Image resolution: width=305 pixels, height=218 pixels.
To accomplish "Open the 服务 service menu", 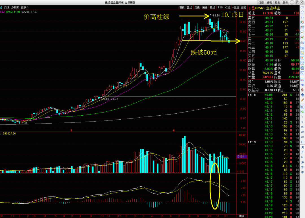I will pyautogui.click(x=285, y=3).
